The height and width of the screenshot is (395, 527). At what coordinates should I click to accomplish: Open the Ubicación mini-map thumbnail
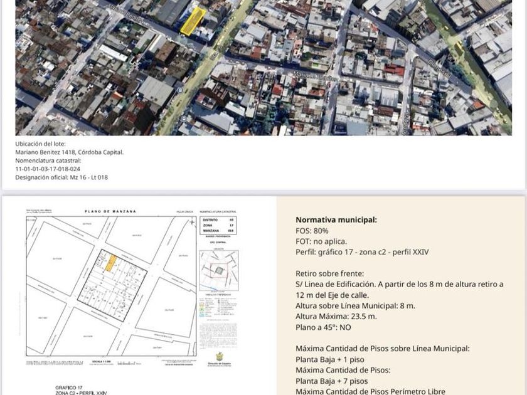tap(219, 270)
